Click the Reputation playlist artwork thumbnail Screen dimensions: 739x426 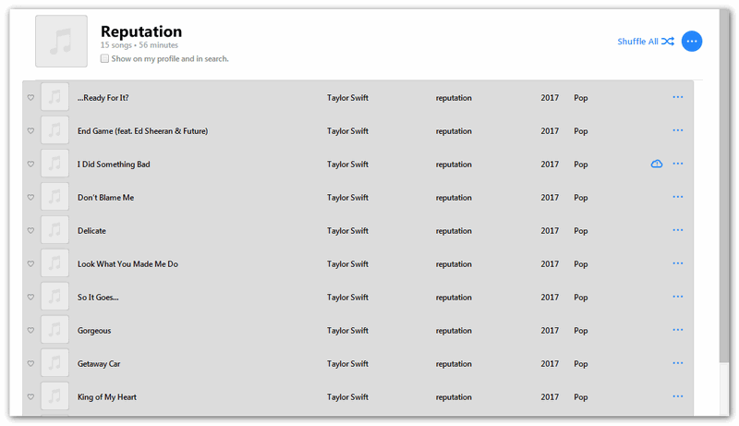[x=61, y=41]
